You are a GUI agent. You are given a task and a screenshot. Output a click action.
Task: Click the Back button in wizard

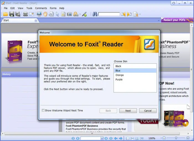[108, 111]
